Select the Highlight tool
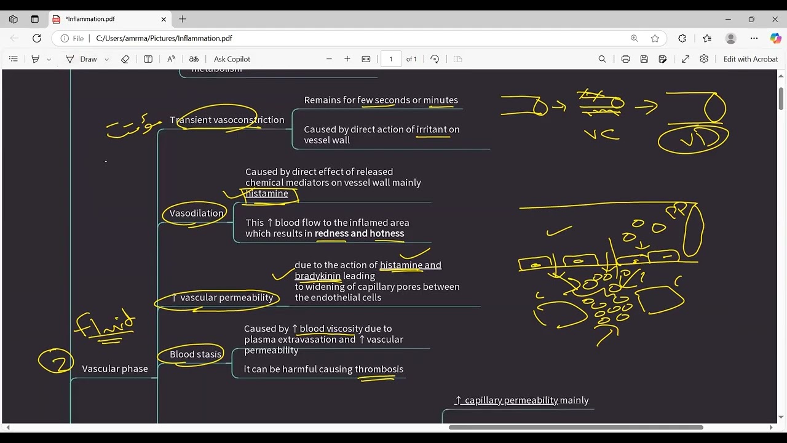Viewport: 787px width, 443px height. click(35, 59)
